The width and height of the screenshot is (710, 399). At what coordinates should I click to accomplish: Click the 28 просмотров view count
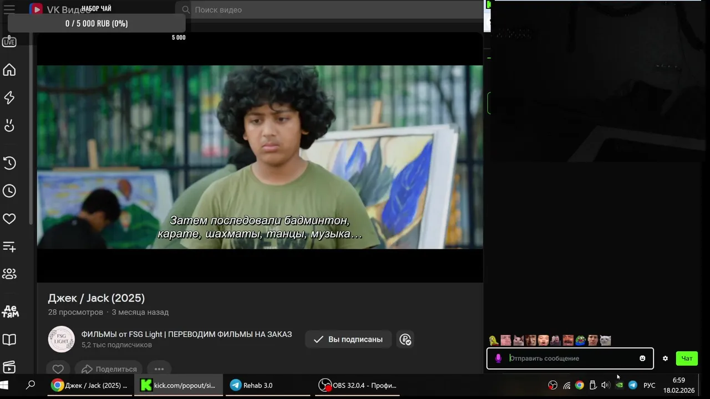75,312
